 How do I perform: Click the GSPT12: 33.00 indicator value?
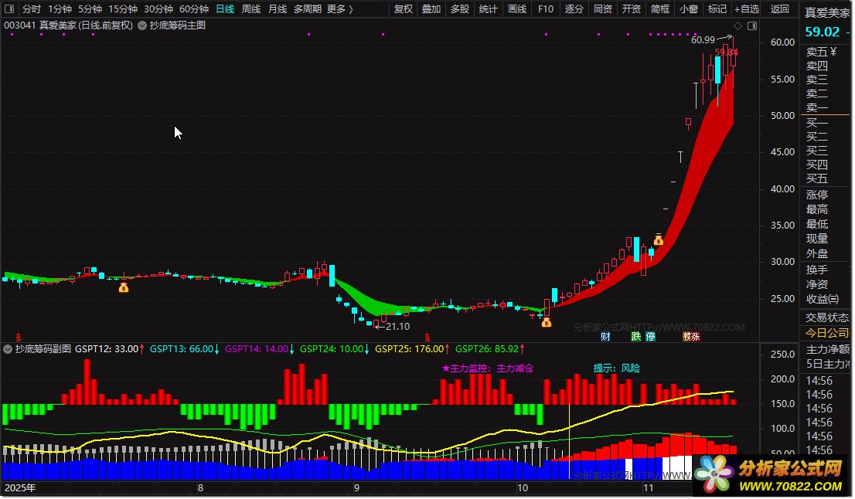point(110,349)
